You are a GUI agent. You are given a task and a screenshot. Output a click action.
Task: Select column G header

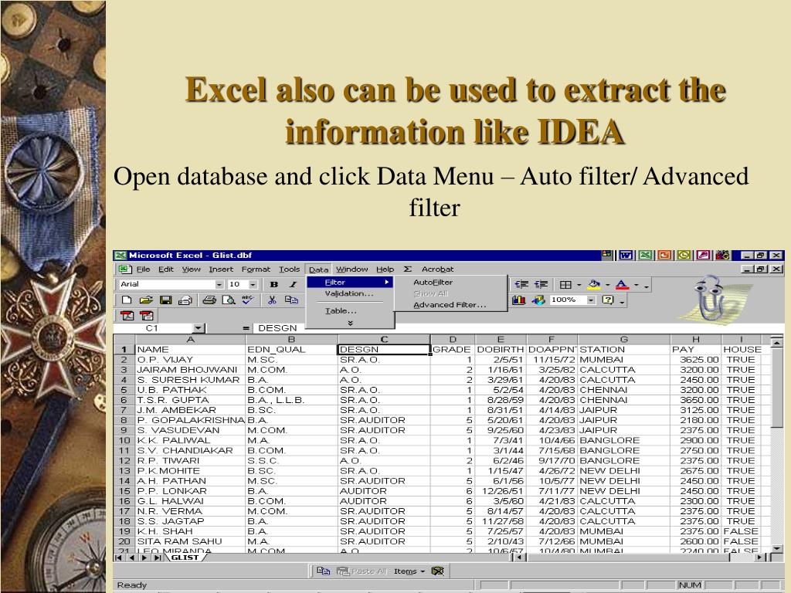pos(624,340)
